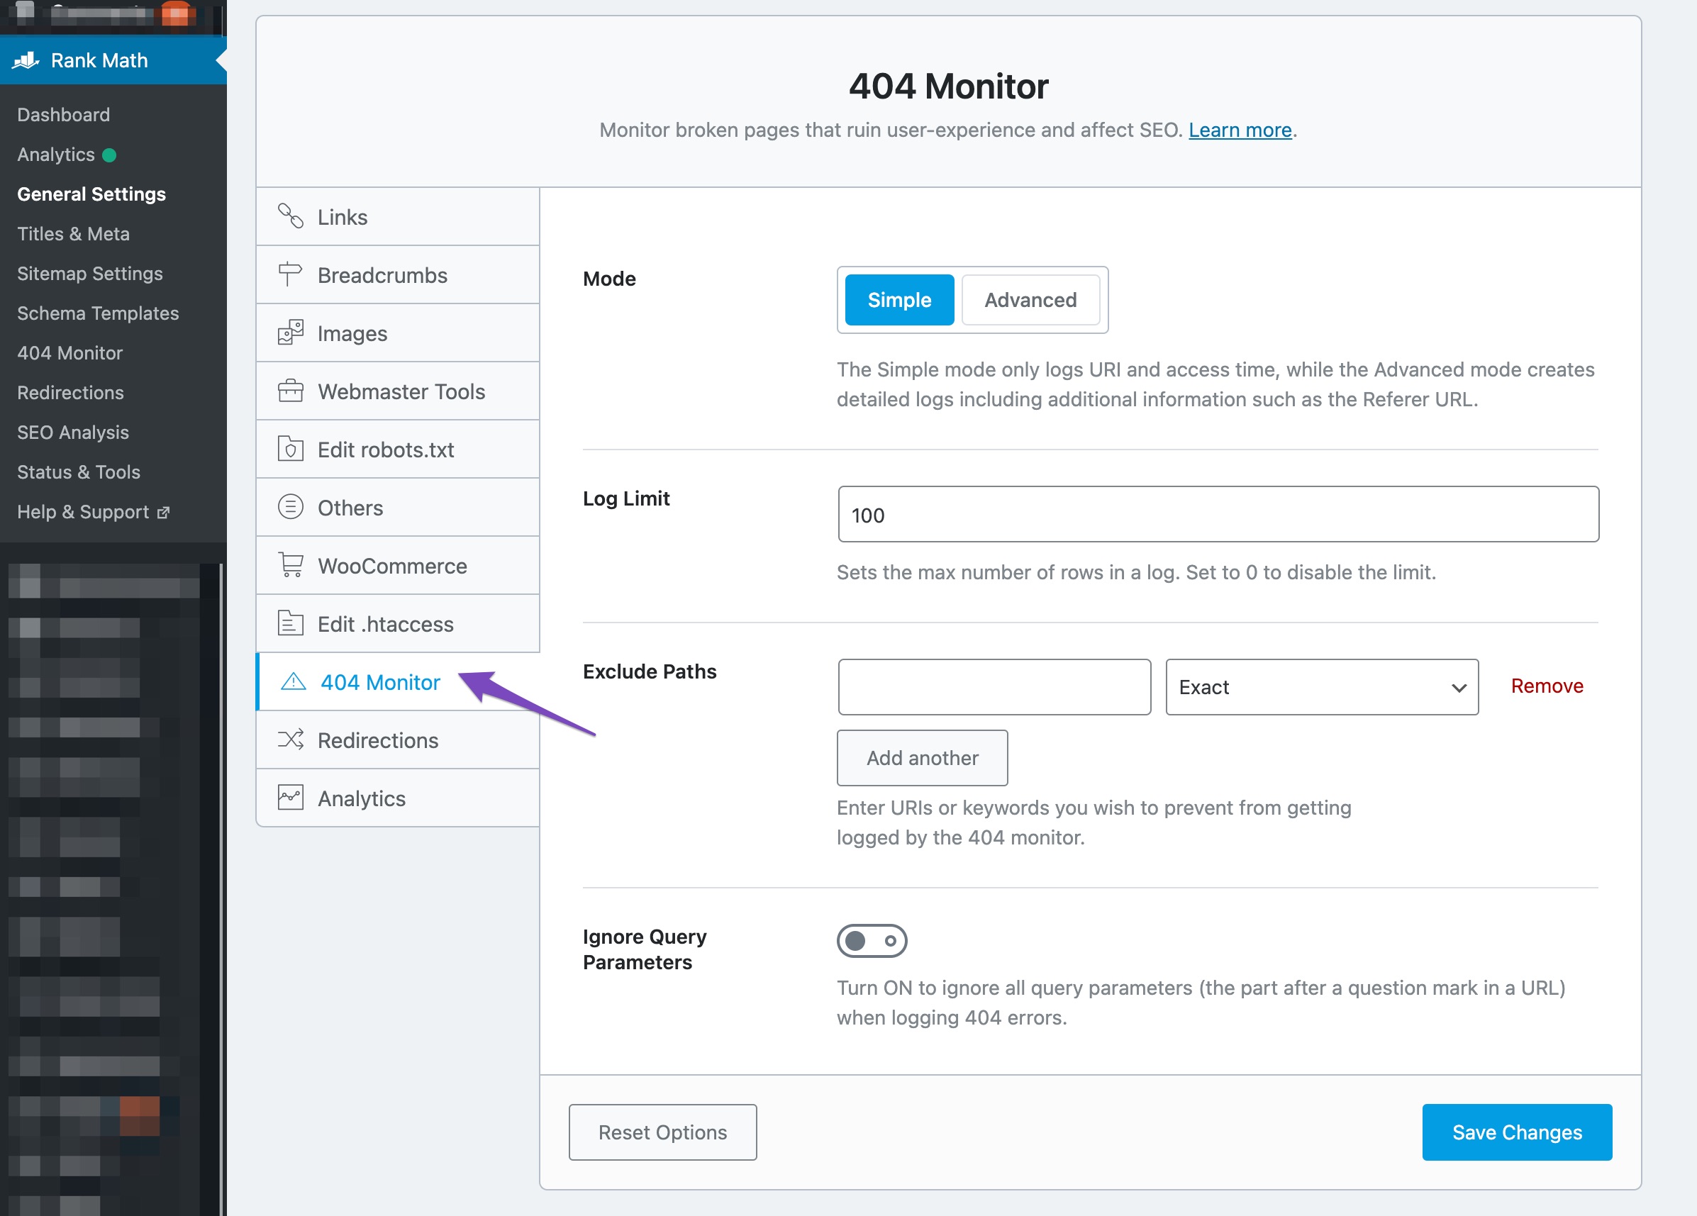Click the Breadcrumbs signpost icon
Viewport: 1697px width, 1216px height.
click(x=290, y=274)
